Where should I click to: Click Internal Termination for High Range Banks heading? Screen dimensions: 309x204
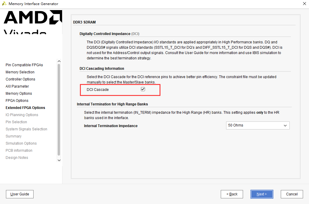point(112,104)
